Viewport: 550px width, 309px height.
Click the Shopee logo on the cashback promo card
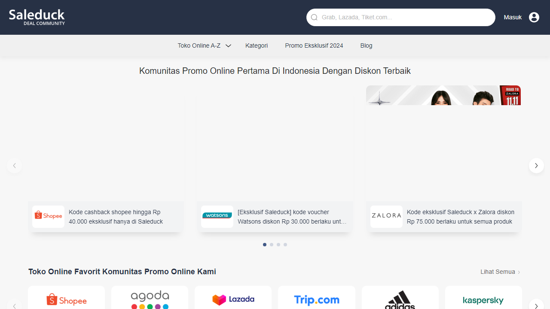coord(48,216)
